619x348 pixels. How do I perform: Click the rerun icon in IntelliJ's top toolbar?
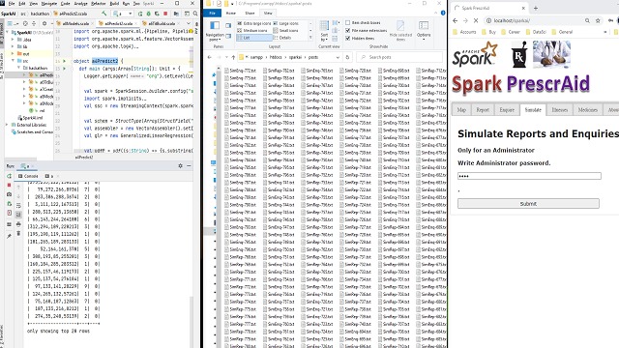(140, 14)
